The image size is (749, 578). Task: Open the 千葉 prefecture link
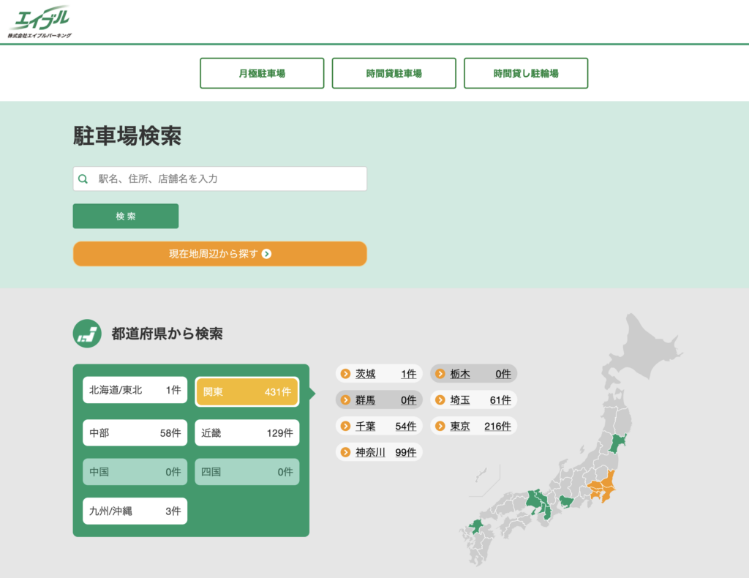point(379,426)
